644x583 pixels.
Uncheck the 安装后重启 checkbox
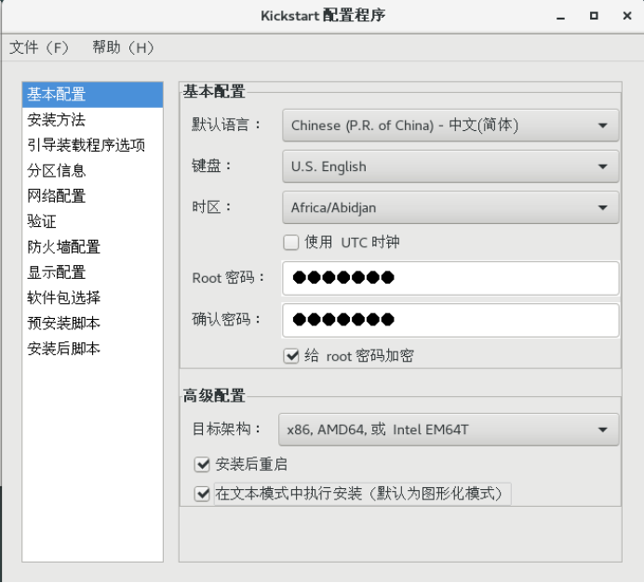tap(202, 464)
